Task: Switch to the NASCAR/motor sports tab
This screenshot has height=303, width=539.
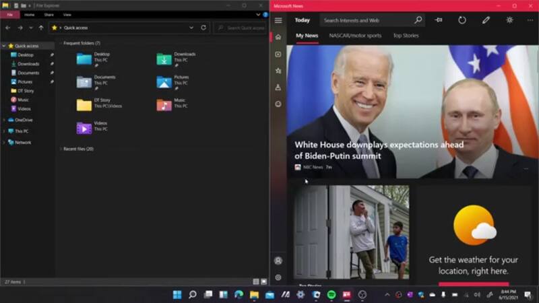Action: [355, 36]
